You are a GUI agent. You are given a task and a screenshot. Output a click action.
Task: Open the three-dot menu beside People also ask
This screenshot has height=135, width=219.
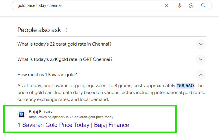(67, 30)
